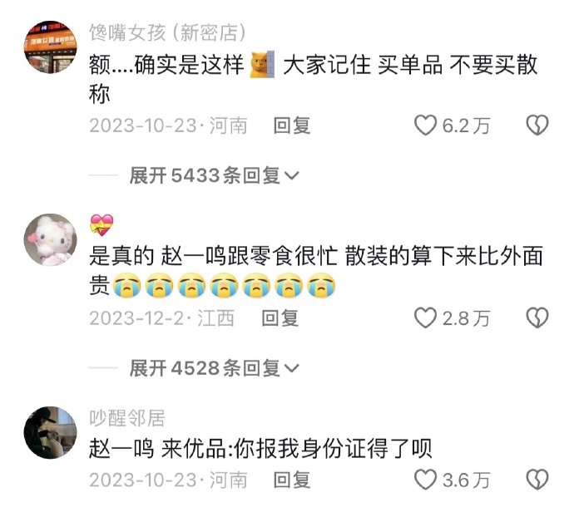Click chevron next to 展开4528条回复
The image size is (574, 507).
point(292,368)
